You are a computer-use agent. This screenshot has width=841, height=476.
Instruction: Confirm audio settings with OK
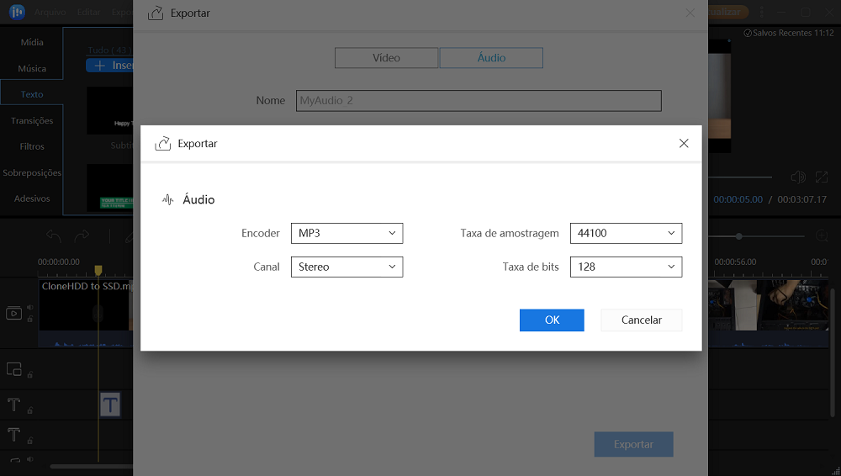(x=552, y=320)
